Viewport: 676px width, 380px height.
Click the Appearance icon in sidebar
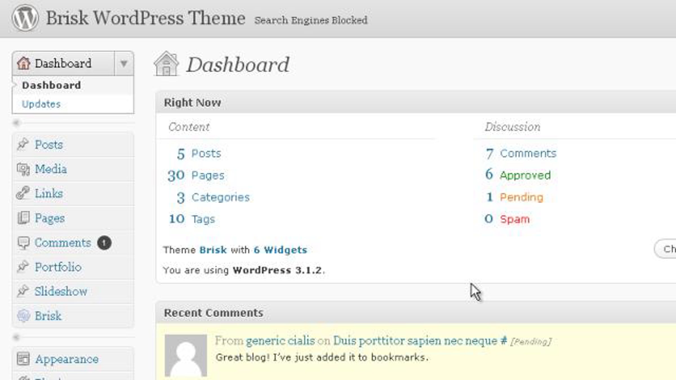pyautogui.click(x=23, y=359)
